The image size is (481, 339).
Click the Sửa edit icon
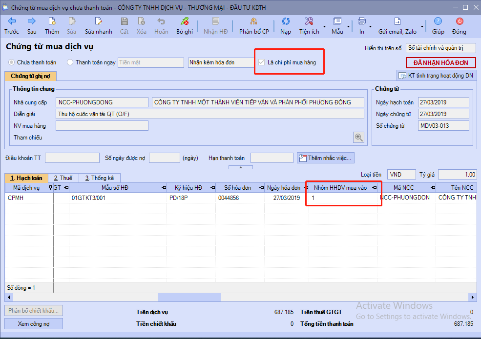(x=71, y=21)
